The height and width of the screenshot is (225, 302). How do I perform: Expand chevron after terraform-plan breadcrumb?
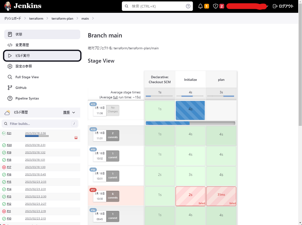click(77, 18)
